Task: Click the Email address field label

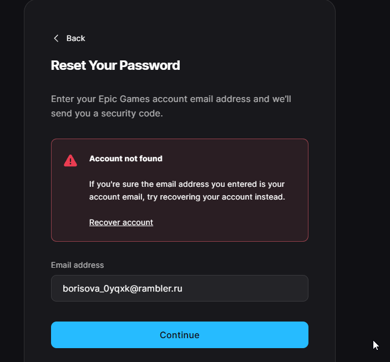Action: [x=77, y=265]
